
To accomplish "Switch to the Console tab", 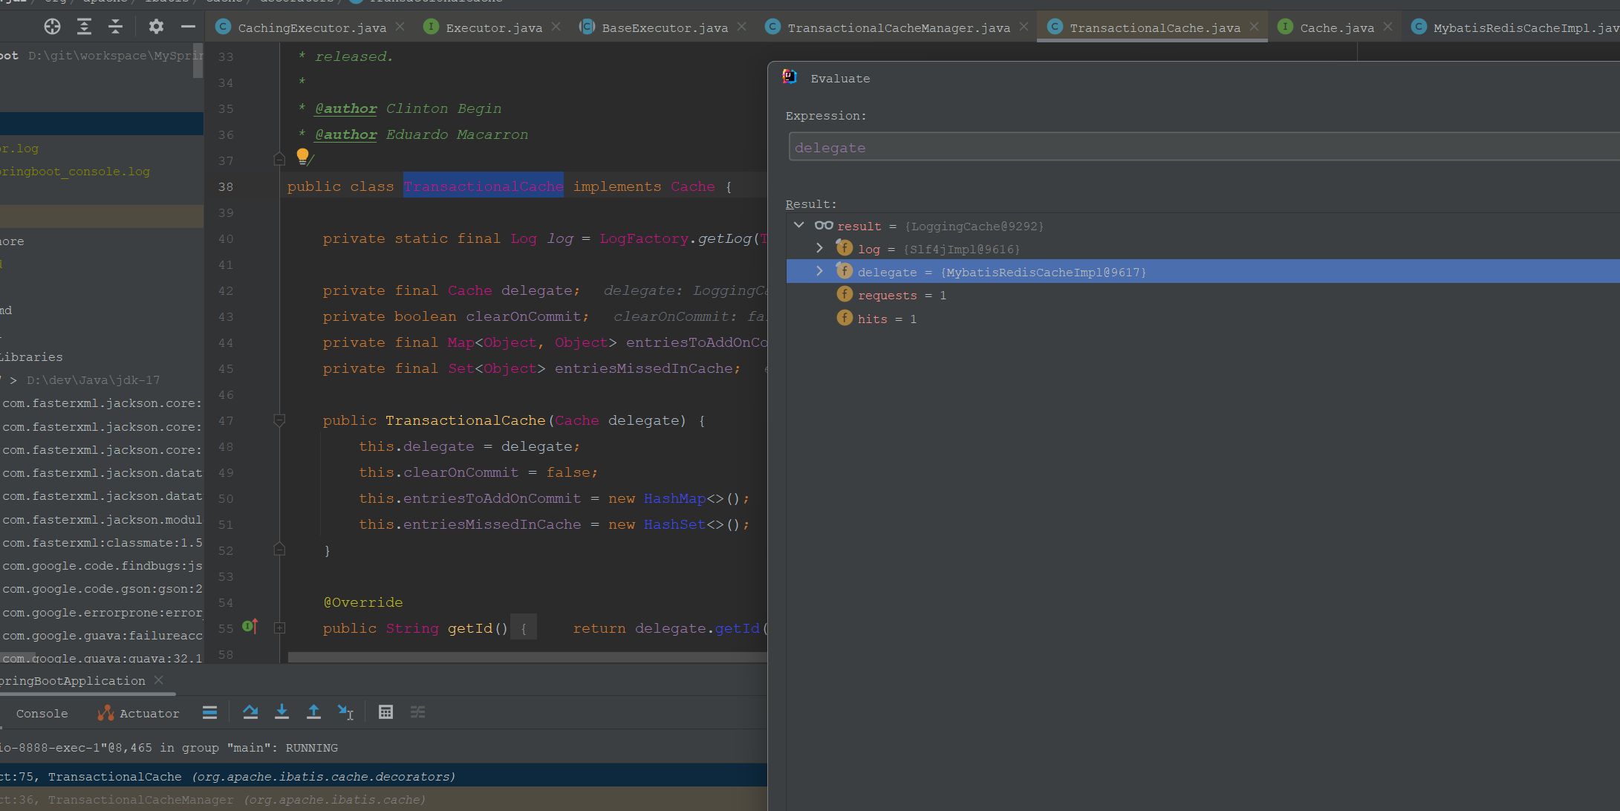I will tap(42, 713).
